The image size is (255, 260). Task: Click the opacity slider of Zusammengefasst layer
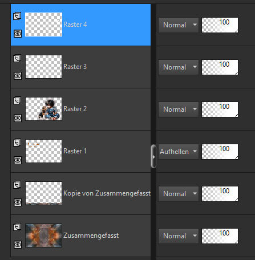click(220, 236)
